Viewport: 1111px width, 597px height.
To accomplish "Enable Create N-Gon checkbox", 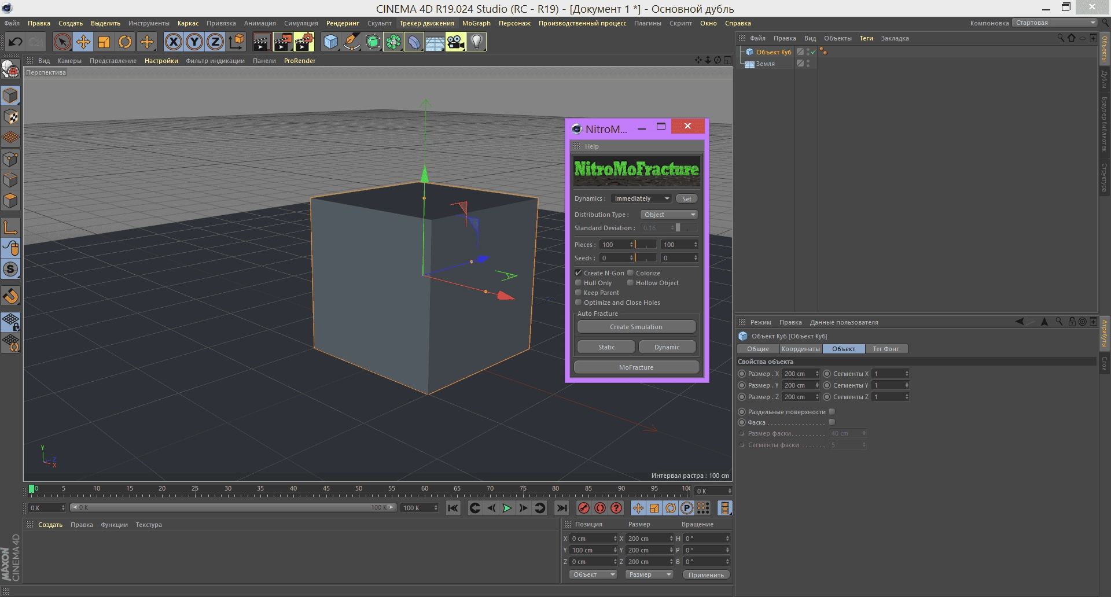I will (x=578, y=273).
